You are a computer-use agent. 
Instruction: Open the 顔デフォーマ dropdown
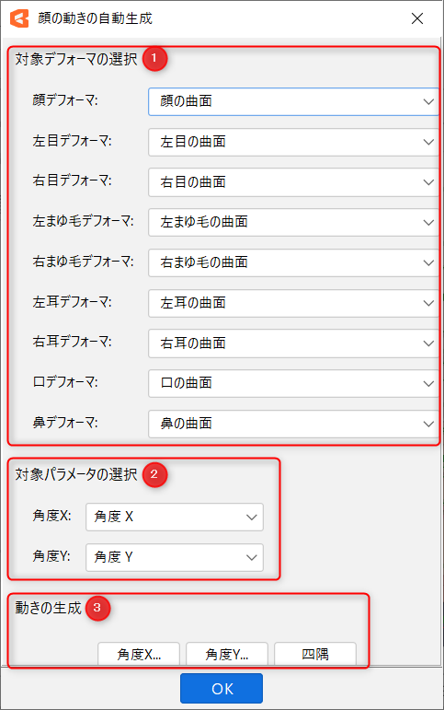(293, 101)
